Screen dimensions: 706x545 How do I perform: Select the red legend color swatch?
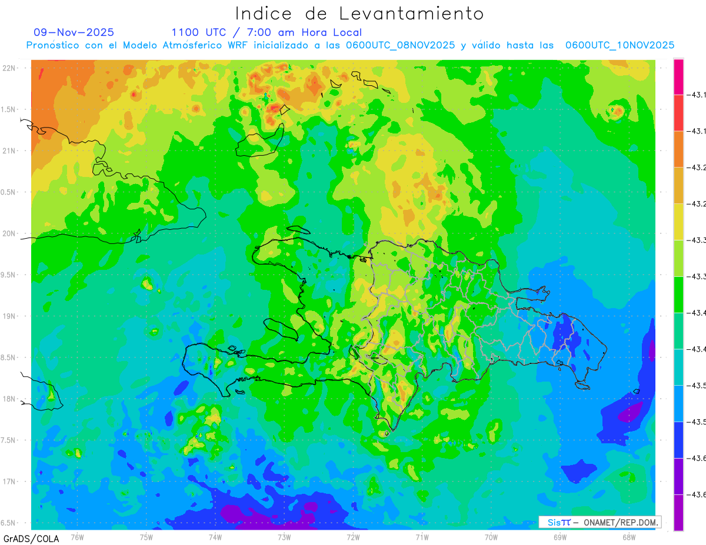[678, 113]
